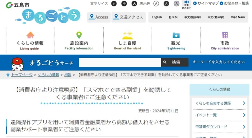Screen dimensions: 252x138
Task: Switch language to 中文(繁体字)
Action: point(216,17)
